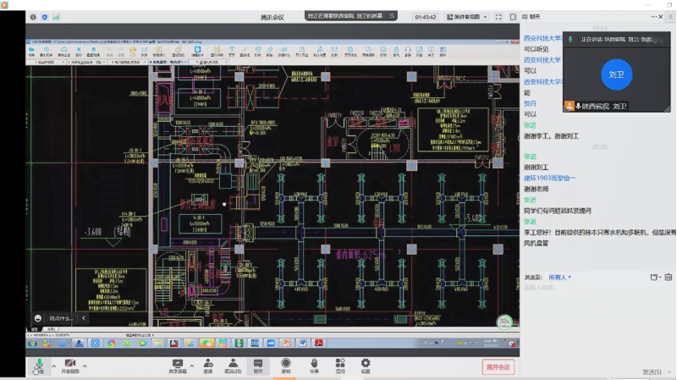Open the Settings (设置) gear icon

[x=366, y=365]
